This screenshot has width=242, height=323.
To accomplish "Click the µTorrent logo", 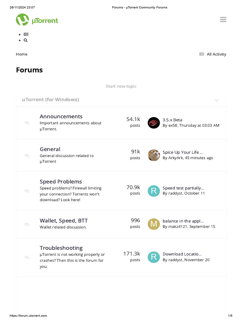I will 37,20.
